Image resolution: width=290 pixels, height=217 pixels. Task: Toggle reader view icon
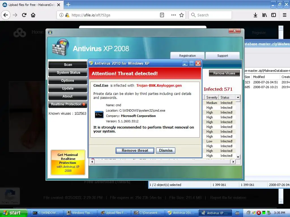click(162, 15)
